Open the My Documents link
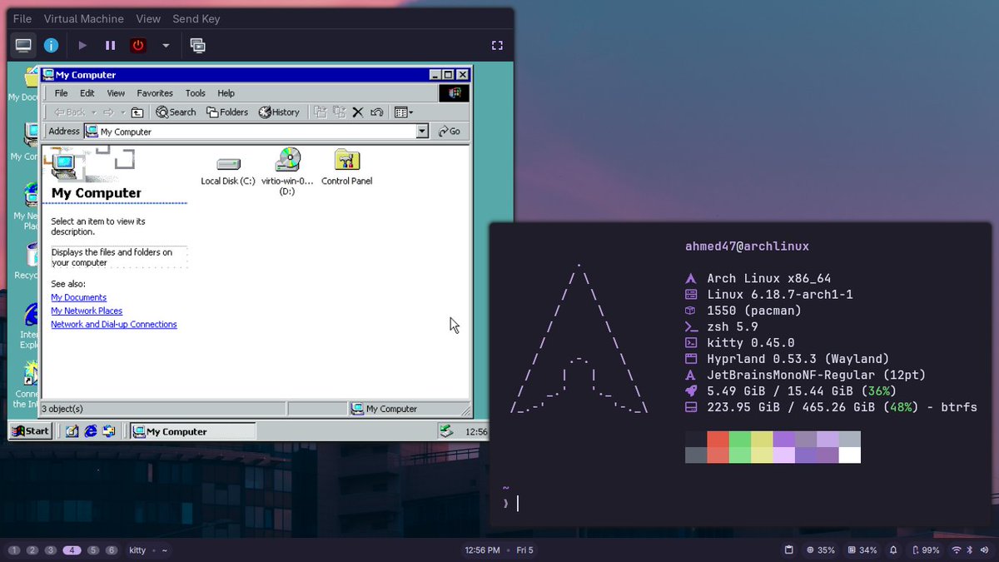999x562 pixels. pos(78,297)
